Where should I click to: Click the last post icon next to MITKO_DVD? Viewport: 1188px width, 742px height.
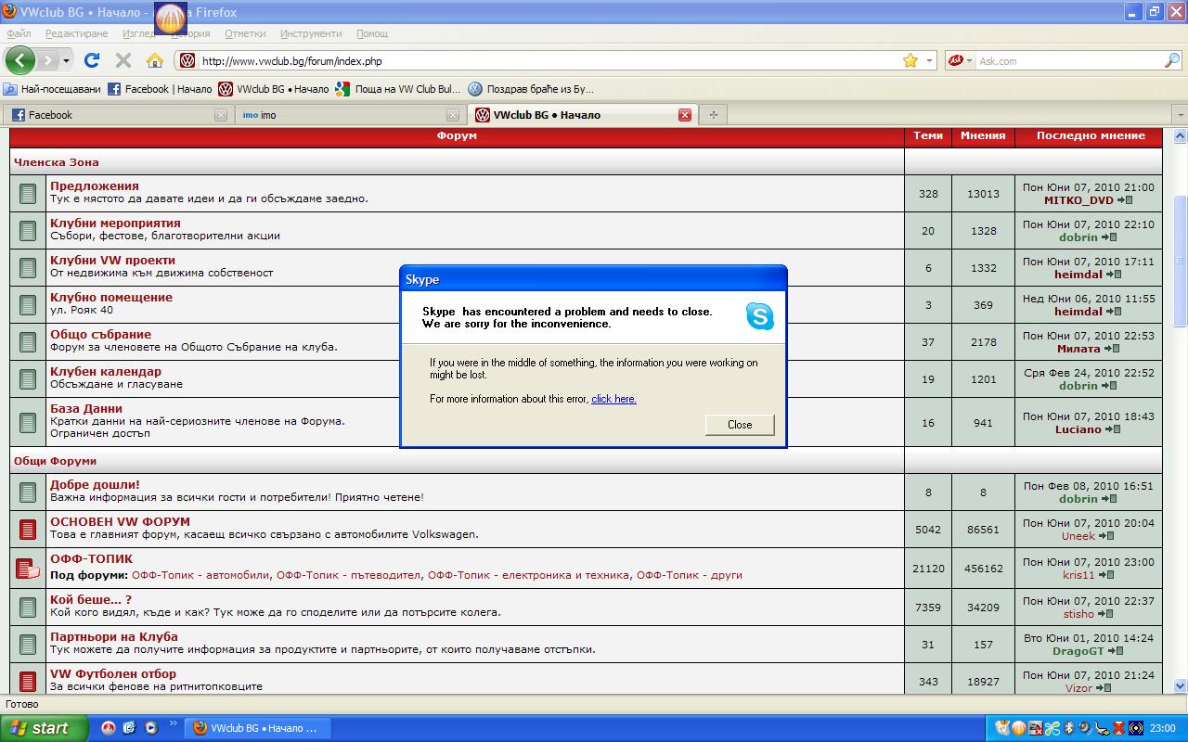1124,200
